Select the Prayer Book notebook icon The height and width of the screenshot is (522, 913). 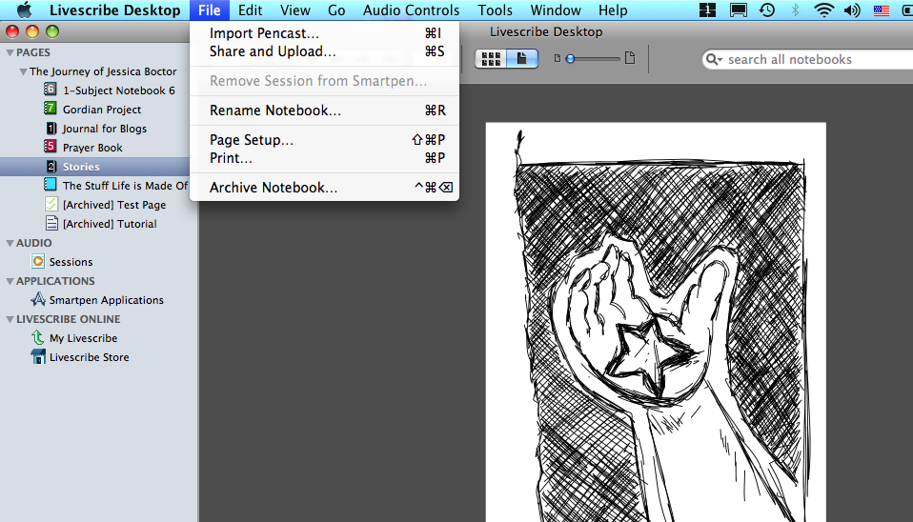click(x=51, y=148)
